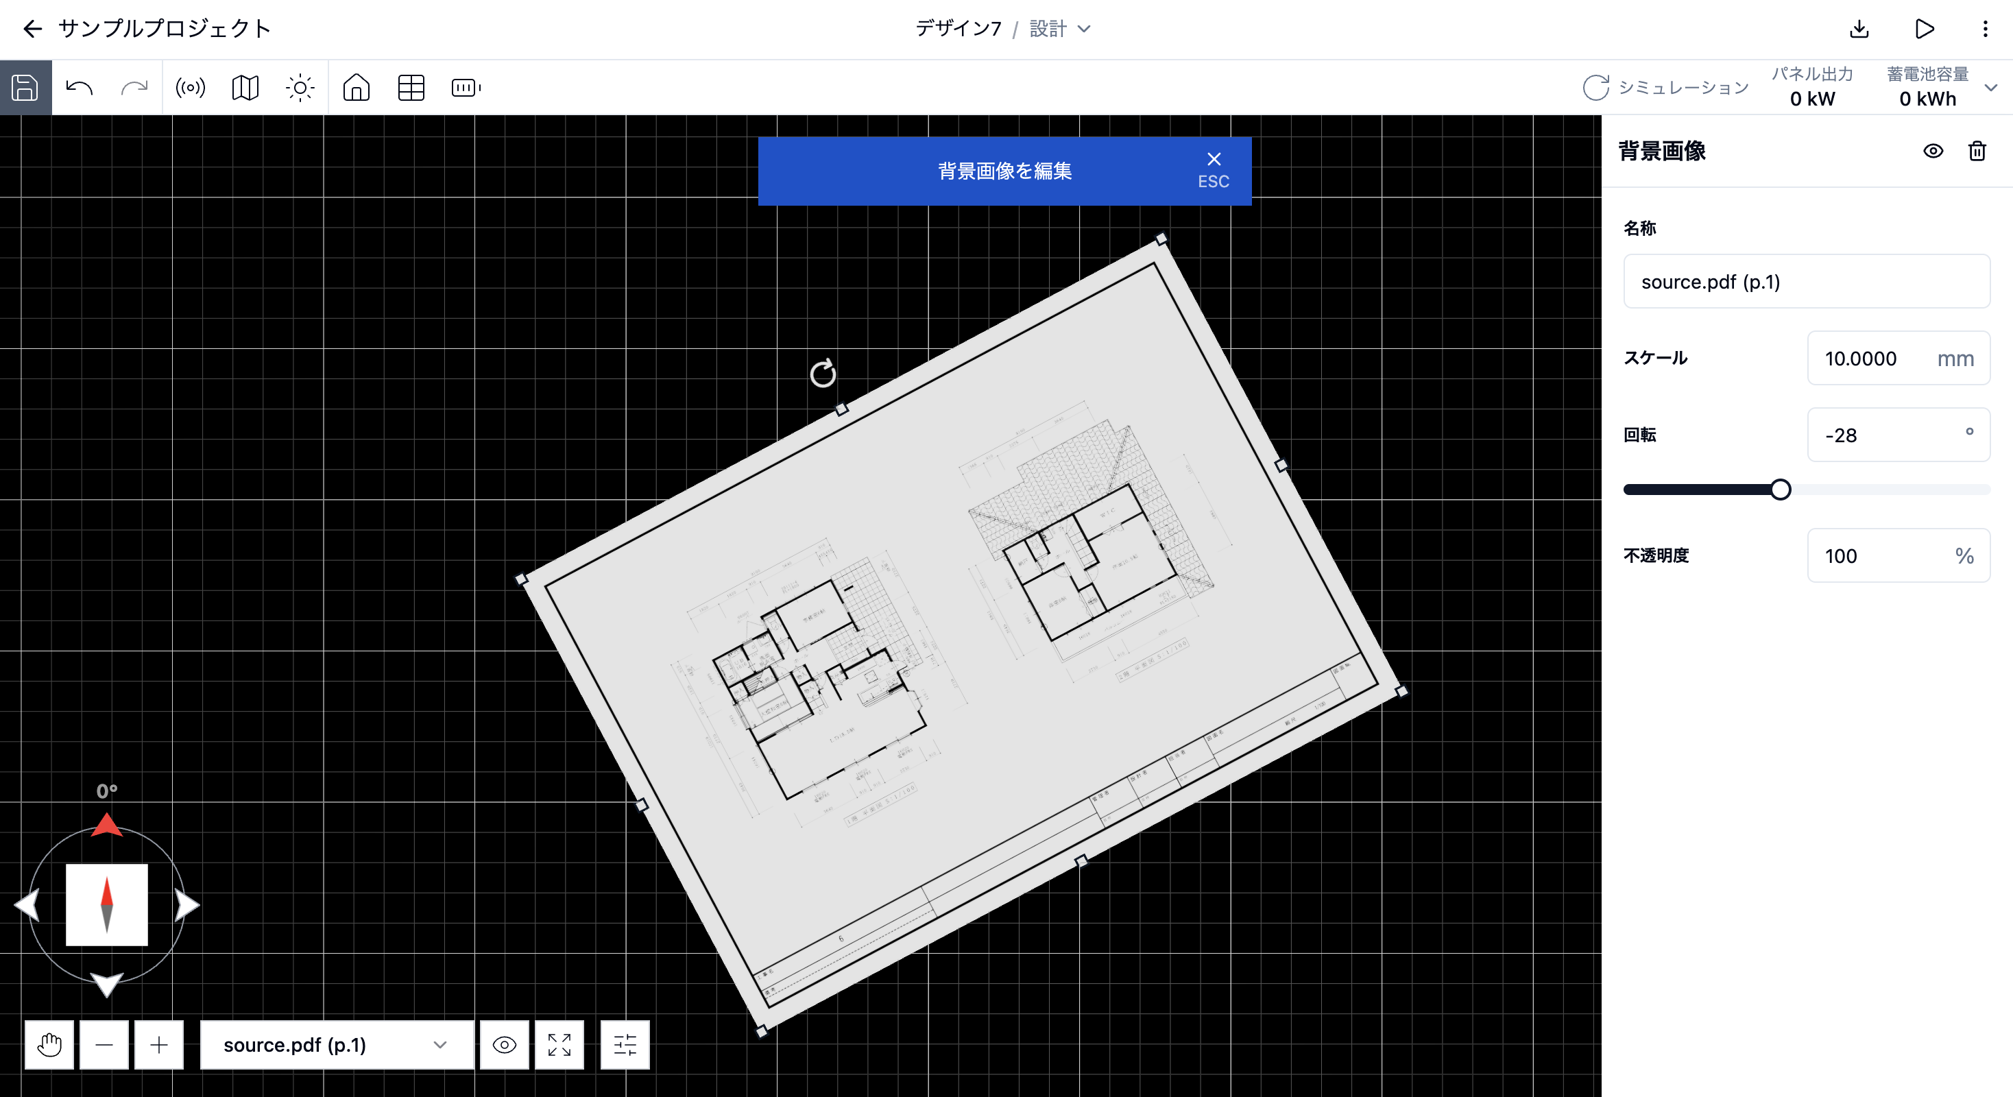Viewport: 2013px width, 1097px height.
Task: Click the 回転 -28 degree field
Action: (1898, 435)
